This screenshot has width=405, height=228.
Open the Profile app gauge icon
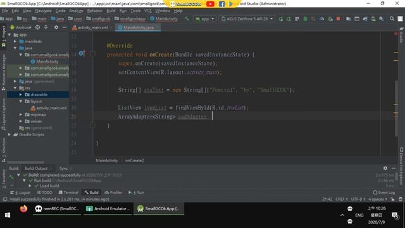[x=321, y=19]
